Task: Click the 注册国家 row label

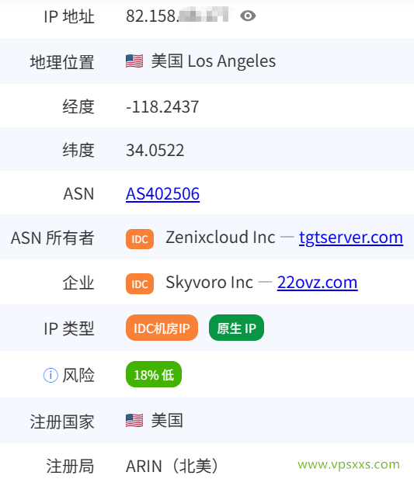Action: click(62, 422)
